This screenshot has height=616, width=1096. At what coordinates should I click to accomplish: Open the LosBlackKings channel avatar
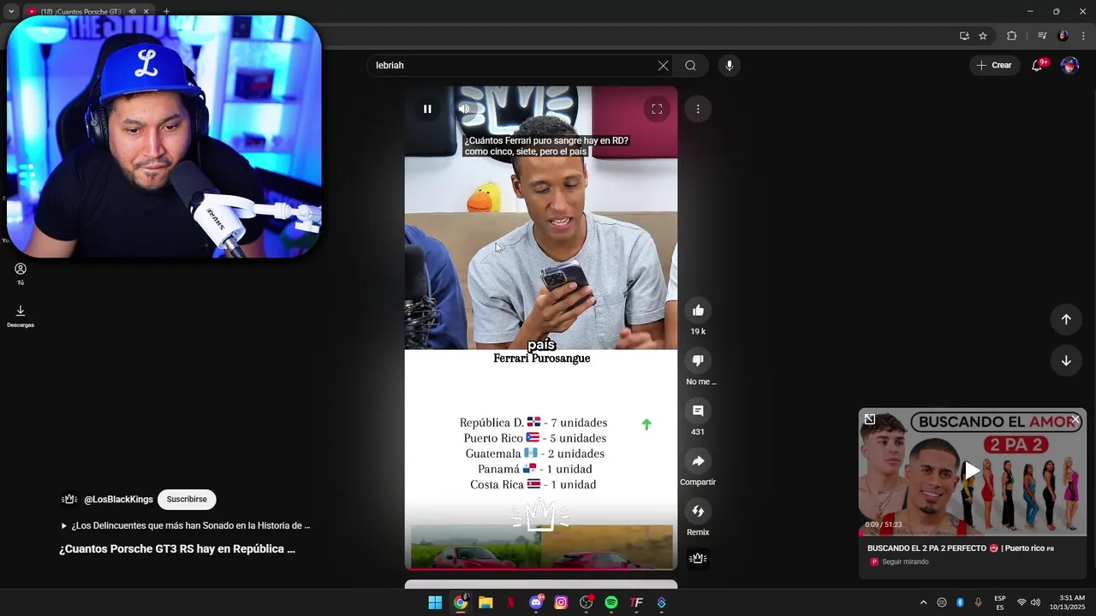pos(69,499)
